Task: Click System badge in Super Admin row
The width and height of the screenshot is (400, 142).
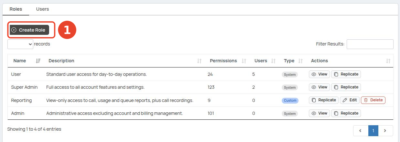Action: pos(290,87)
